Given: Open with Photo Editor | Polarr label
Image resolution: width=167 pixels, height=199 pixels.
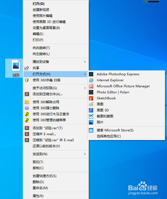Looking at the screenshot, I should point(113,92).
